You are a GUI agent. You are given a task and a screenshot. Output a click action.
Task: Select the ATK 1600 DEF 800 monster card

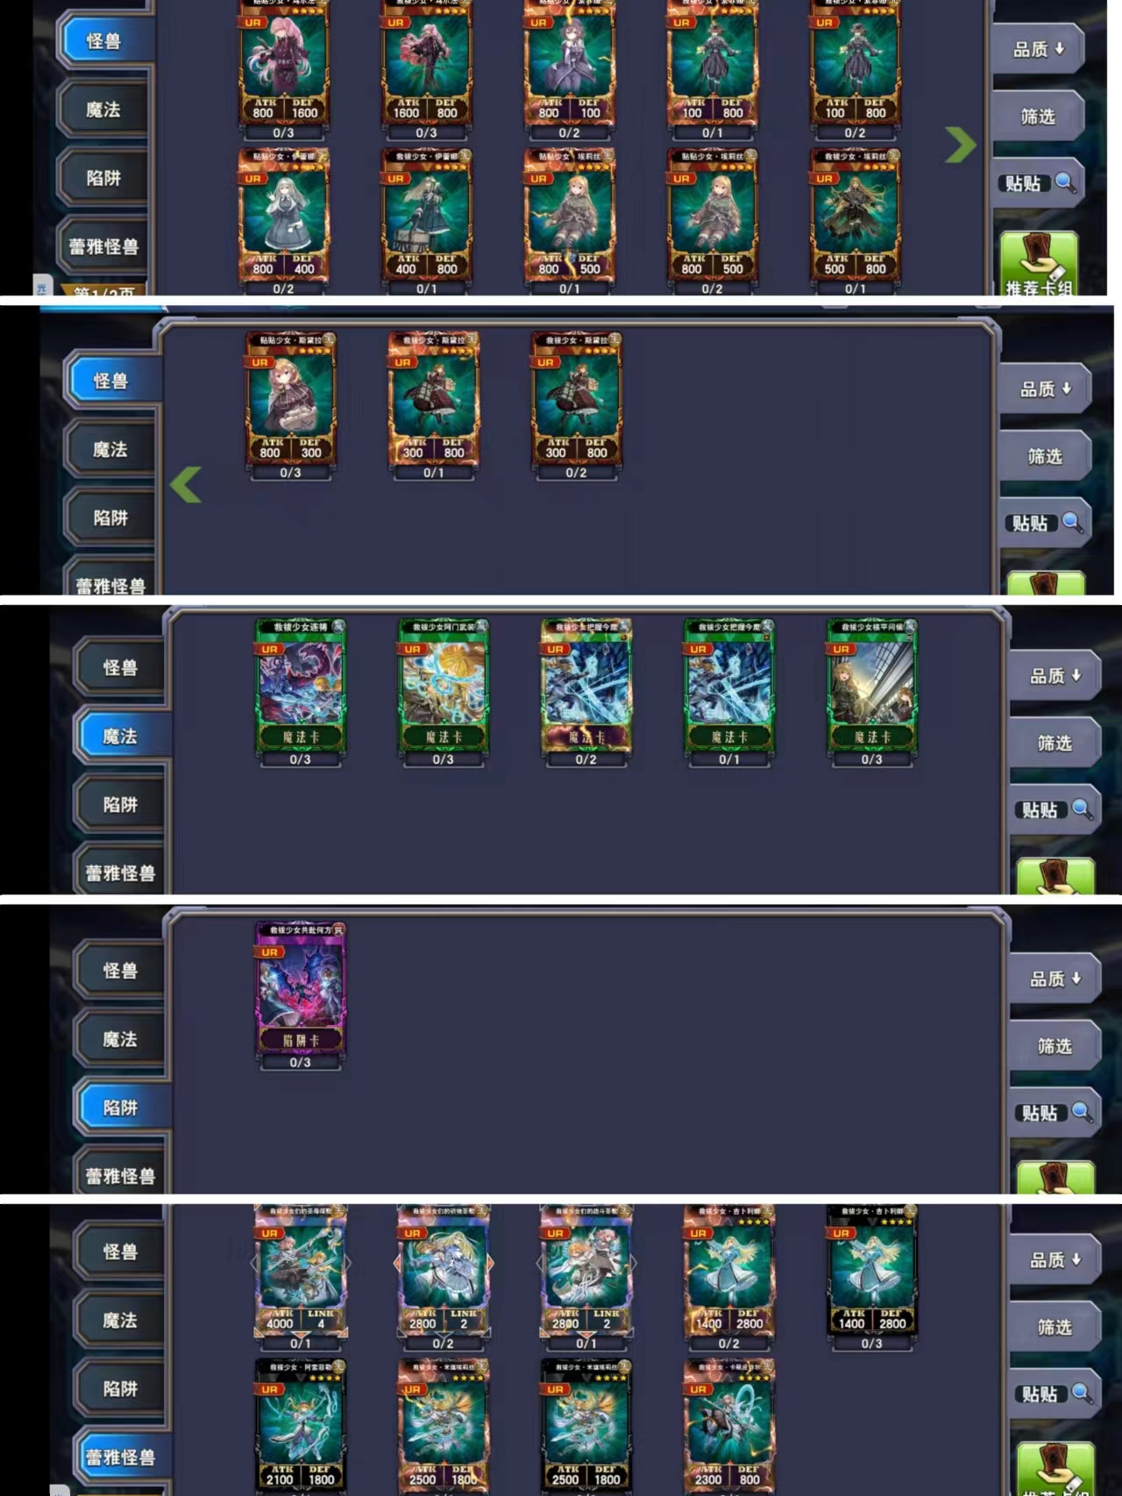(427, 61)
